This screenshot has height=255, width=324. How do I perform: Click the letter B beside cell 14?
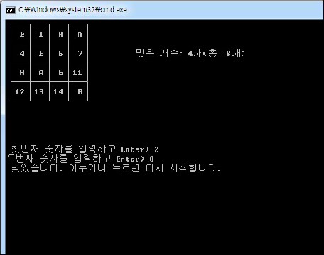80,91
